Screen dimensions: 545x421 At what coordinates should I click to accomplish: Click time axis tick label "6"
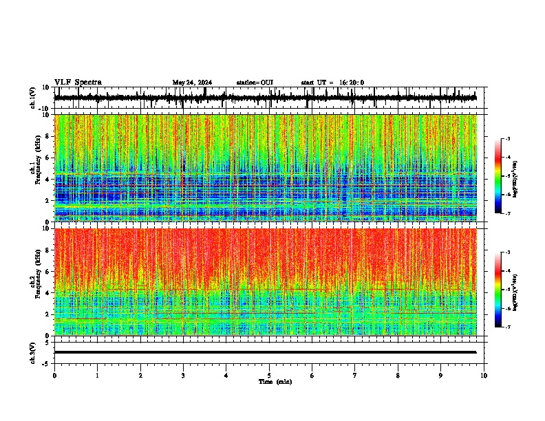click(x=312, y=376)
